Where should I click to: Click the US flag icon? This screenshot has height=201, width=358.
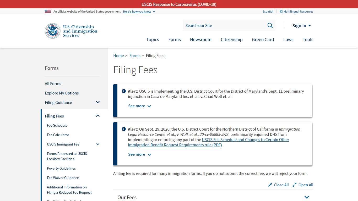tap(48, 11)
